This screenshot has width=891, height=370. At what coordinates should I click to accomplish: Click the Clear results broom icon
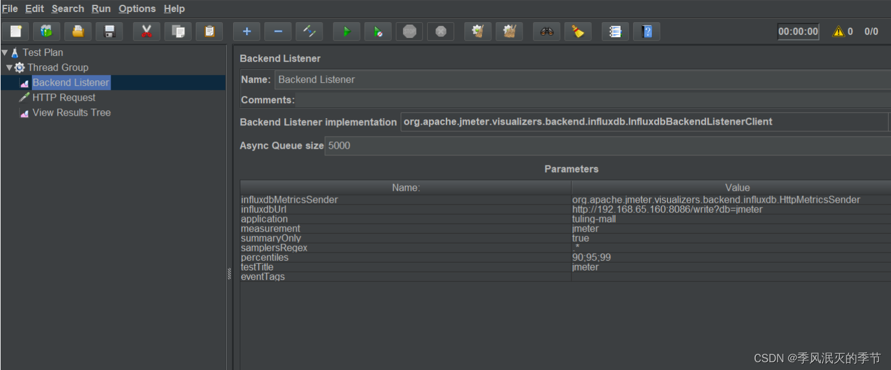click(478, 31)
